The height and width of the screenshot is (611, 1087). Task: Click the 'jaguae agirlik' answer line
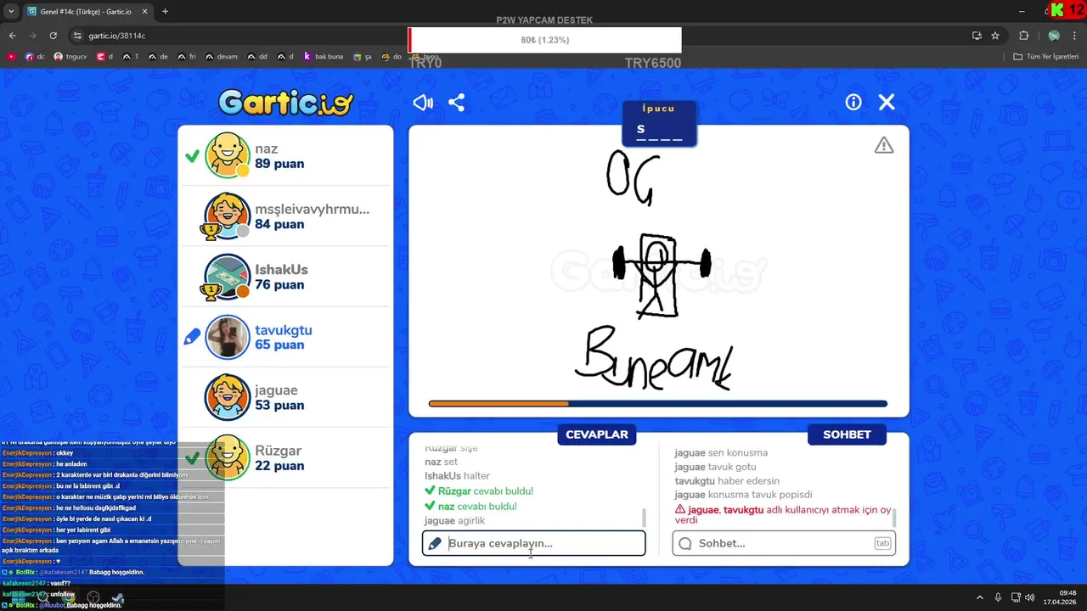tap(454, 521)
